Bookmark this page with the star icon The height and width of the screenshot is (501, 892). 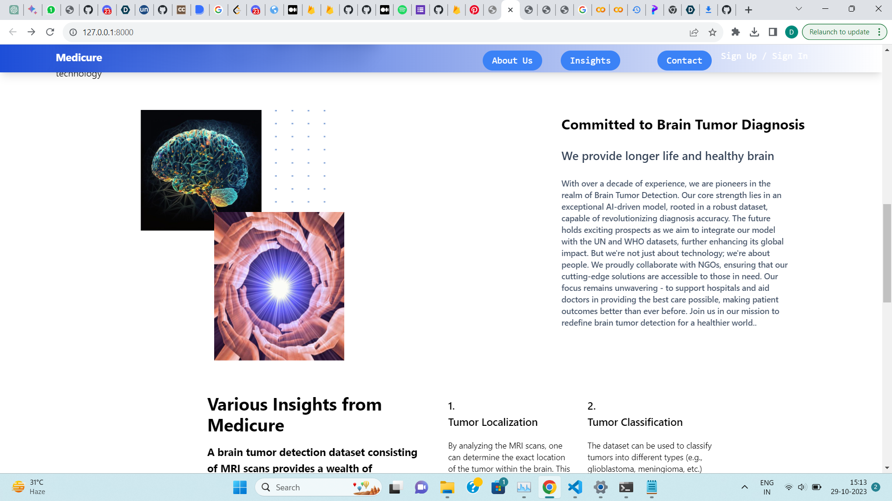pos(712,32)
